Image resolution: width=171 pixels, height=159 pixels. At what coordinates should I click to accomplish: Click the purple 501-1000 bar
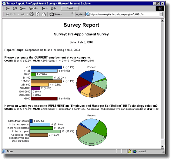tap(35, 88)
